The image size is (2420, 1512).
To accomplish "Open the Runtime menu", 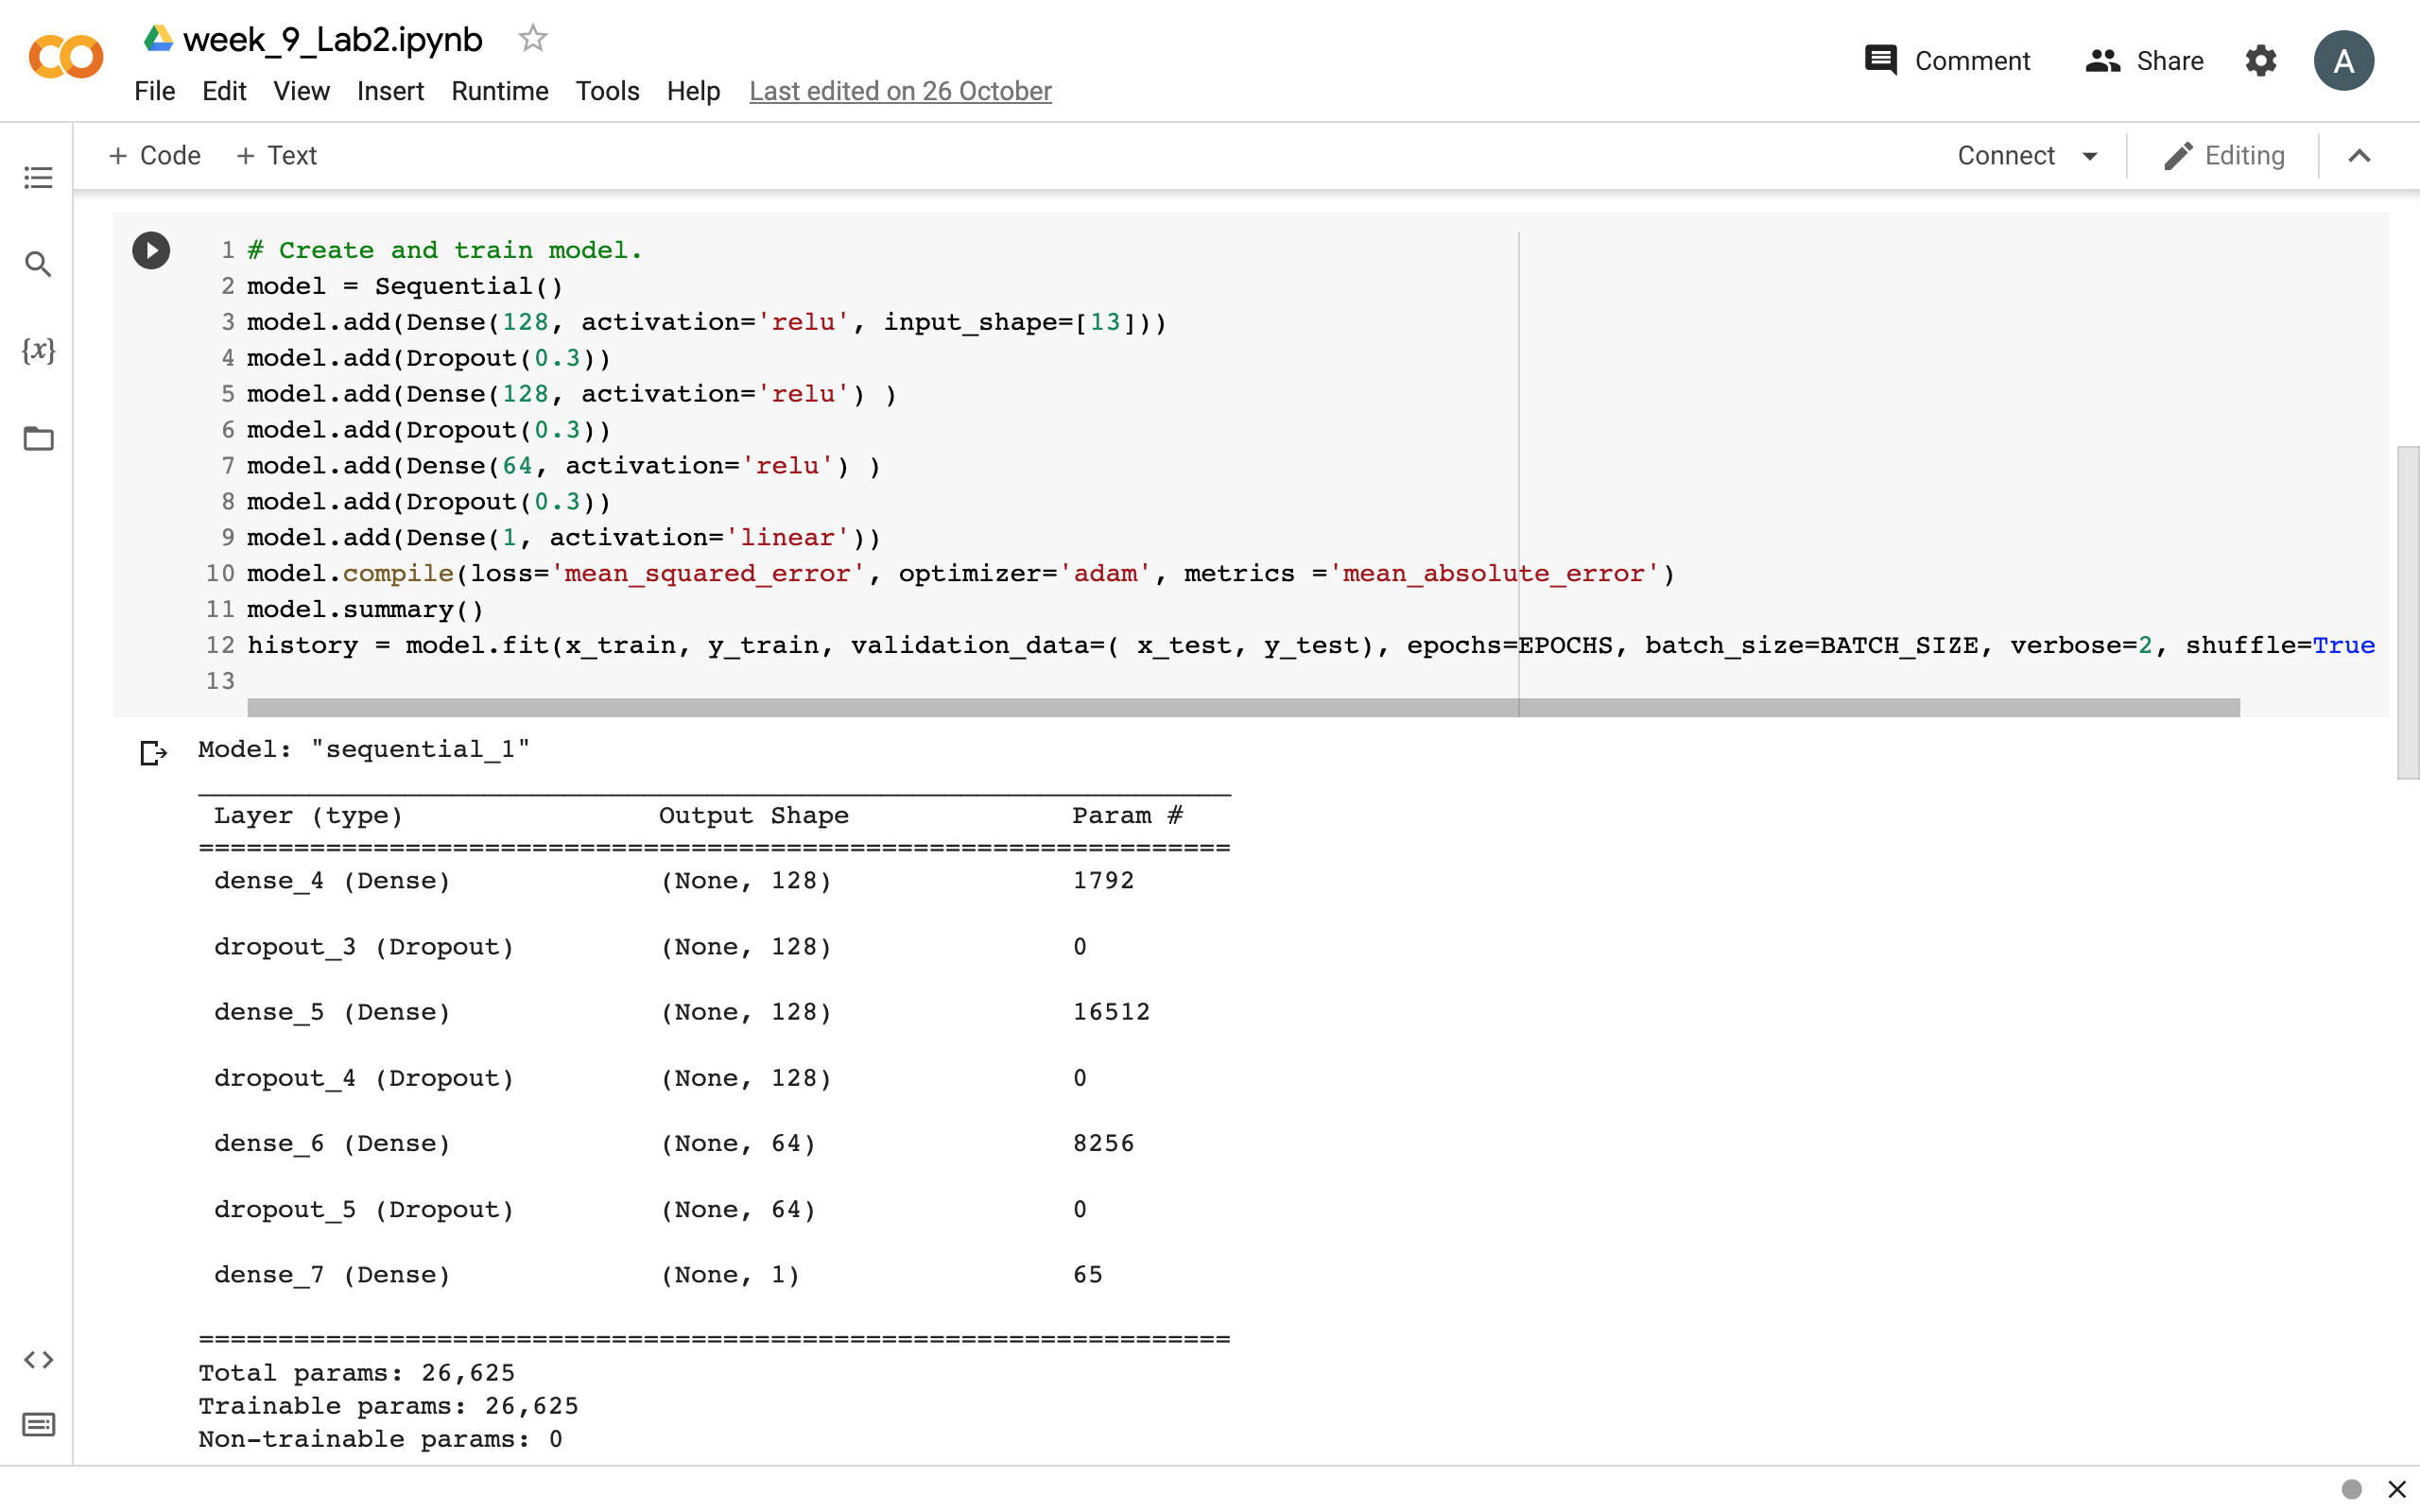I will [x=499, y=91].
